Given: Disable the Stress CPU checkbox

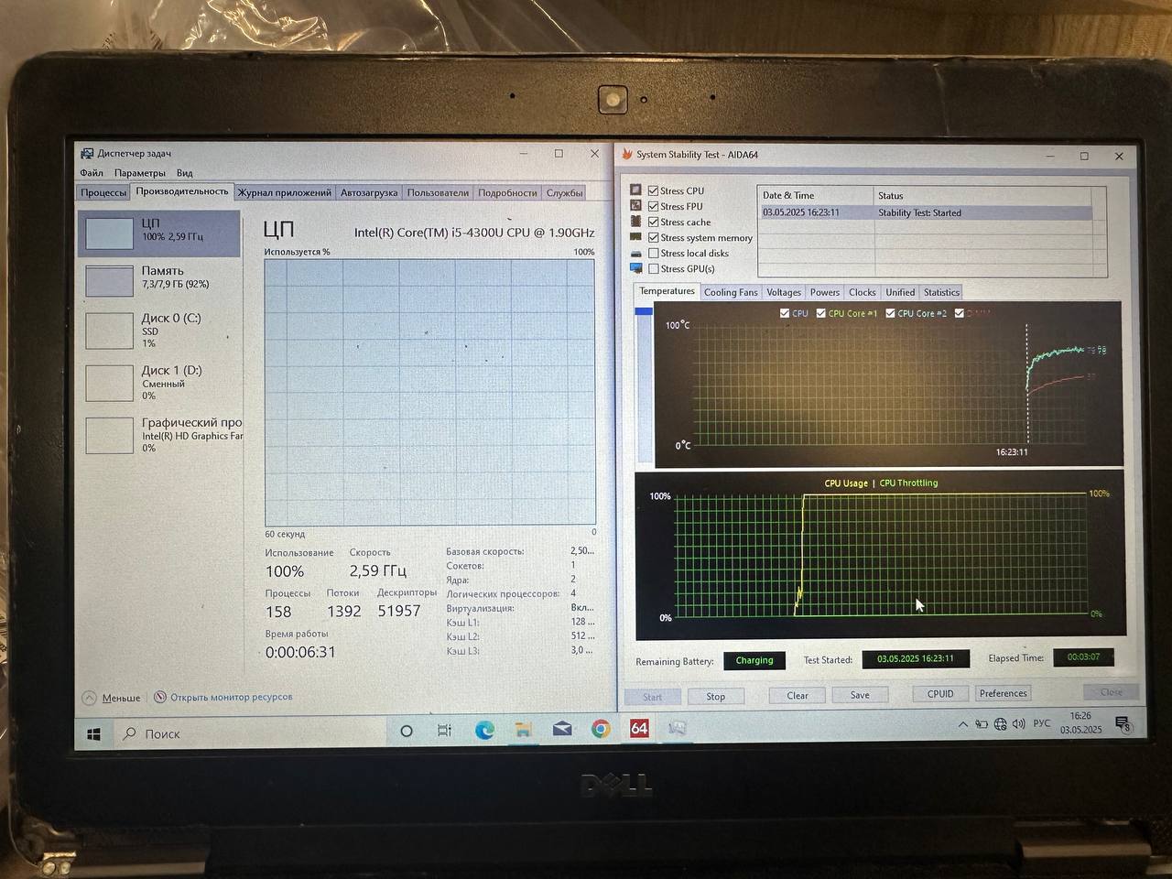Looking at the screenshot, I should click(653, 190).
